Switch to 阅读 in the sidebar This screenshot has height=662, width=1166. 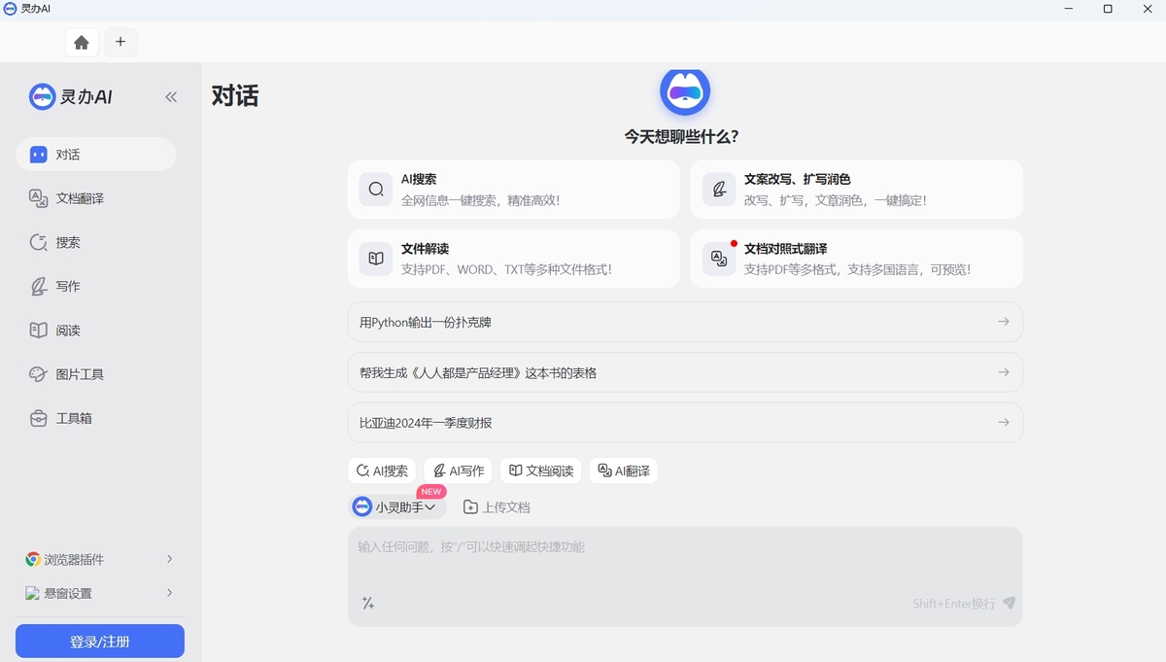pos(95,331)
